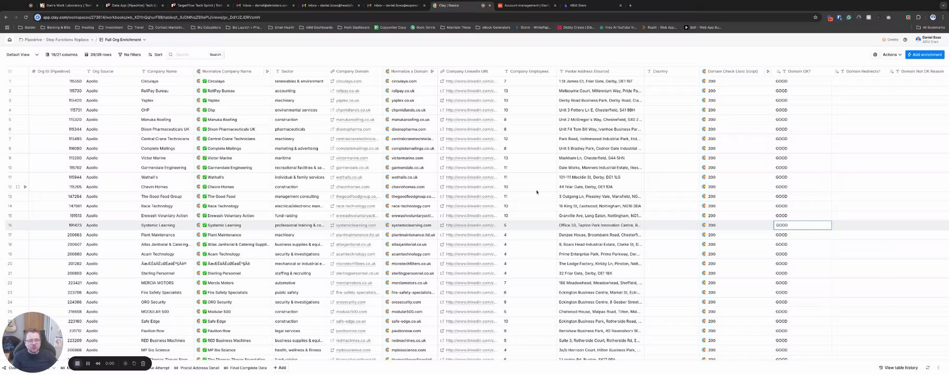
Task: Open the 39/39 rows selector
Action: (98, 55)
